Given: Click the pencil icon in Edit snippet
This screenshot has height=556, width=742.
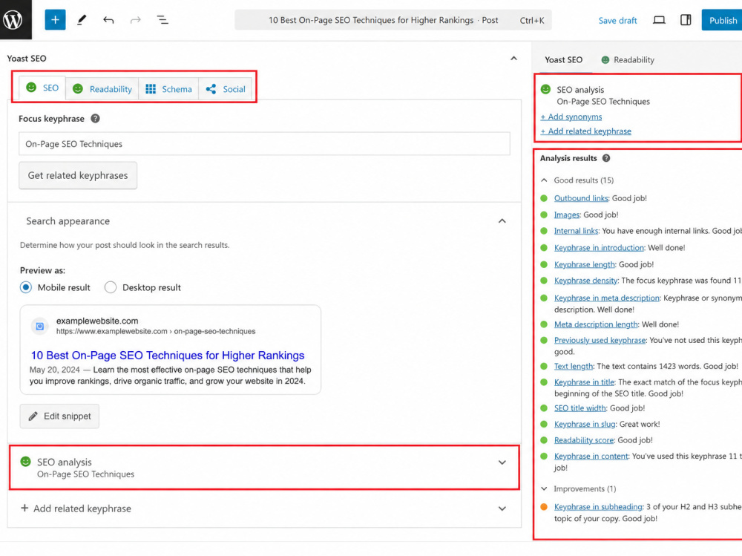Looking at the screenshot, I should point(33,416).
